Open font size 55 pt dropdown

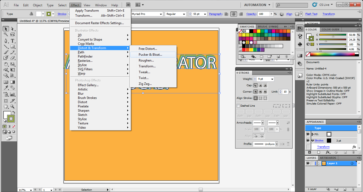point(205,14)
